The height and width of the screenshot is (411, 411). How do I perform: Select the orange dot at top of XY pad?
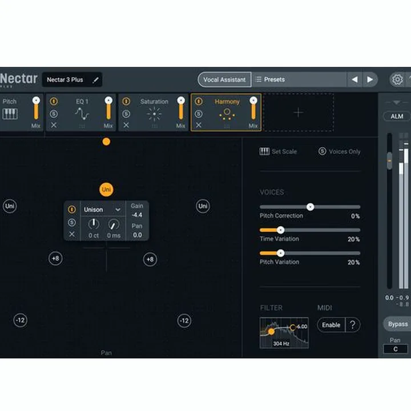pos(106,142)
